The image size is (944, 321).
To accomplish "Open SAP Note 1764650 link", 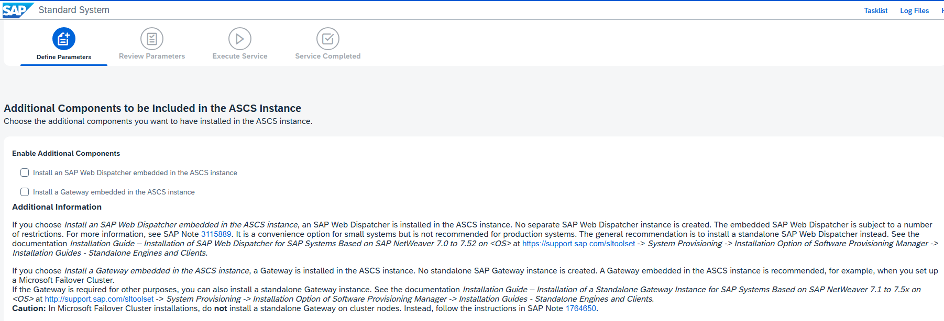I will (581, 308).
